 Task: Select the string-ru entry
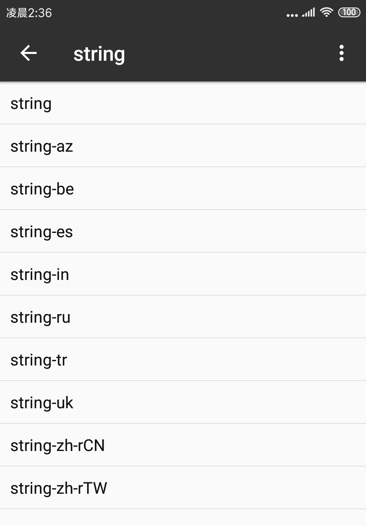183,317
